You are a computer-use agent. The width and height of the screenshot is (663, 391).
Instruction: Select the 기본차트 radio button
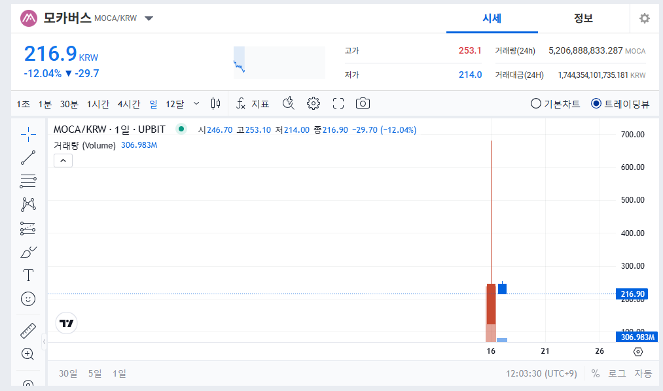[536, 103]
